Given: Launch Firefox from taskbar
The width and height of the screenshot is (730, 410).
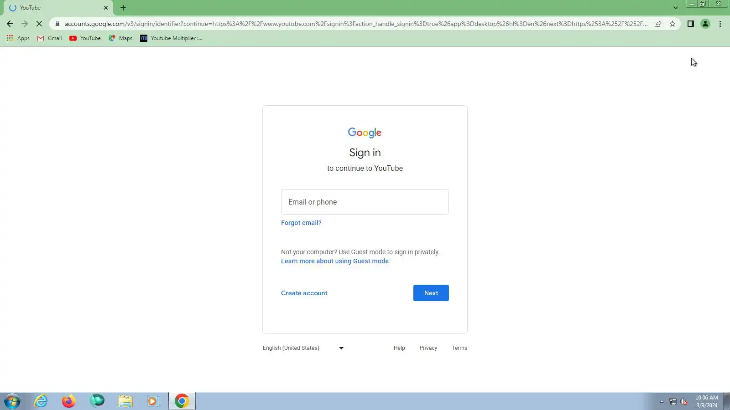Looking at the screenshot, I should (x=69, y=401).
